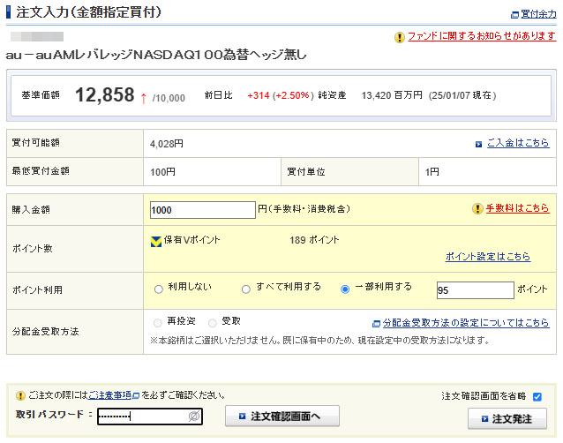Select the 利用しない radio option
This screenshot has width=563, height=443.
point(159,289)
